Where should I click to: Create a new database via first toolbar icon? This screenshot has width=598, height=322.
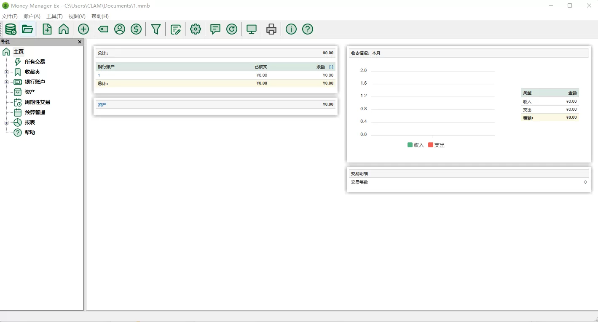pos(11,29)
